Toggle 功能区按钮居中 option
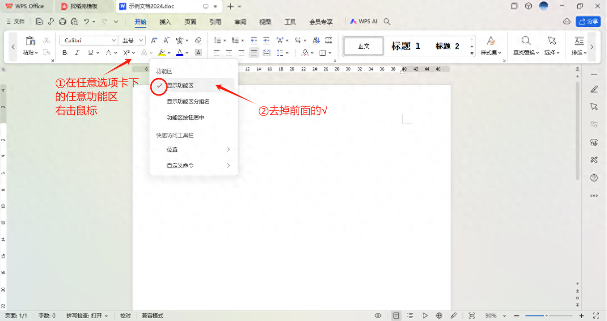607x321 pixels. point(193,117)
